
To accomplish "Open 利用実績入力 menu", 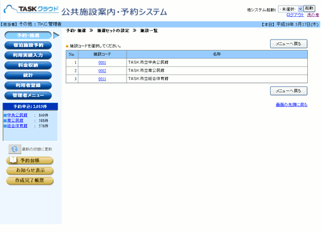I will 28,55.
